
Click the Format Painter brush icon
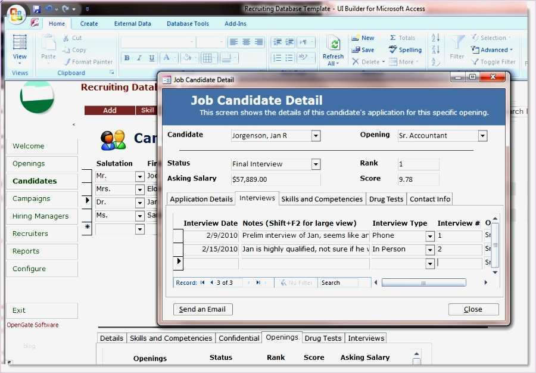[x=67, y=62]
